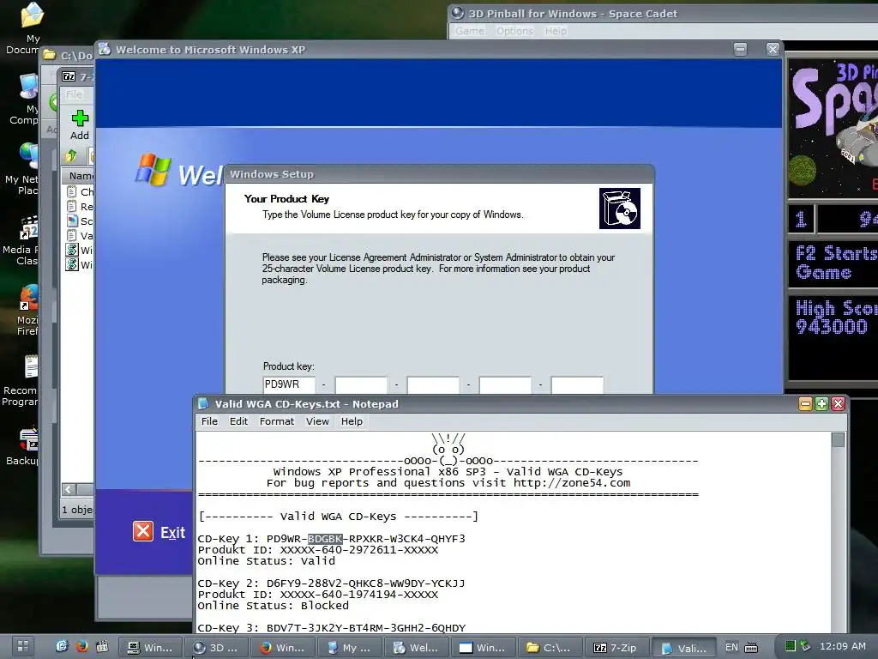The width and height of the screenshot is (878, 659).
Task: Open the File menu in Notepad
Action: pos(209,421)
